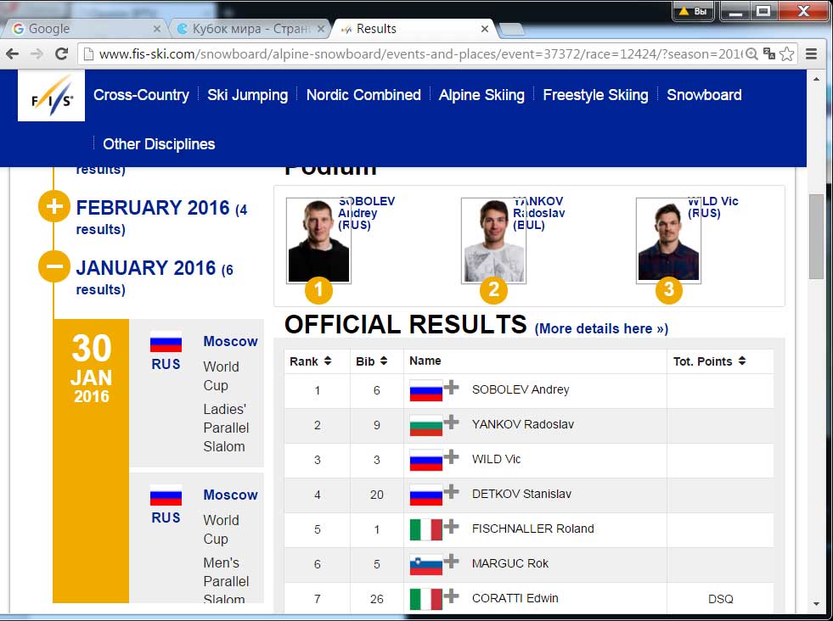Click Vic Wild's podium photo
This screenshot has height=621, width=833.
pyautogui.click(x=668, y=240)
